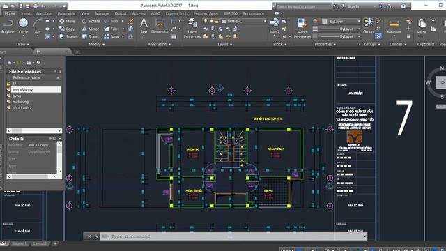Open the ByLayer linetype dropdown

(340, 36)
